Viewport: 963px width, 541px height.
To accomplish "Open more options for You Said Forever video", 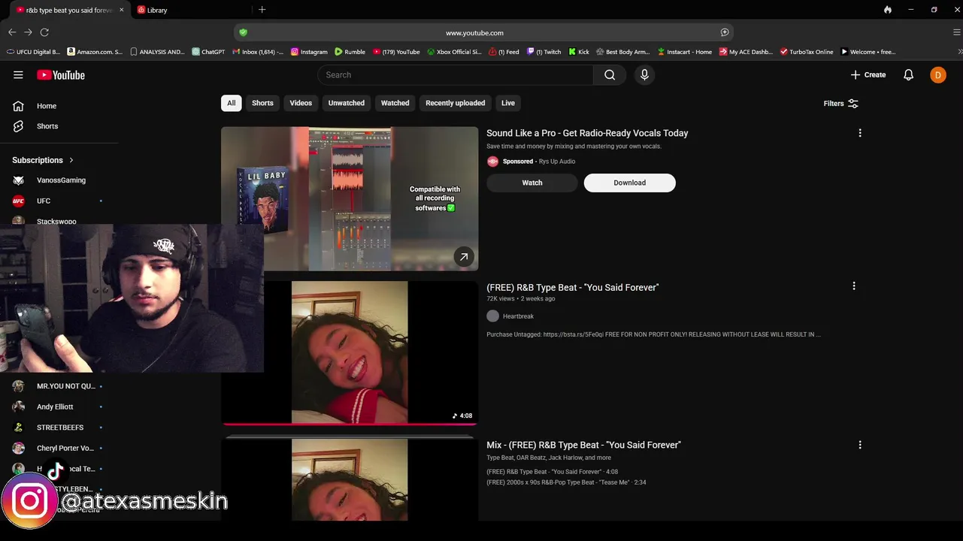I will [854, 286].
